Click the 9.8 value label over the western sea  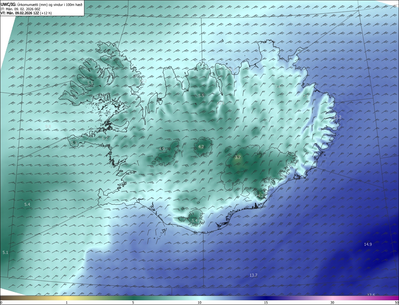48,126
